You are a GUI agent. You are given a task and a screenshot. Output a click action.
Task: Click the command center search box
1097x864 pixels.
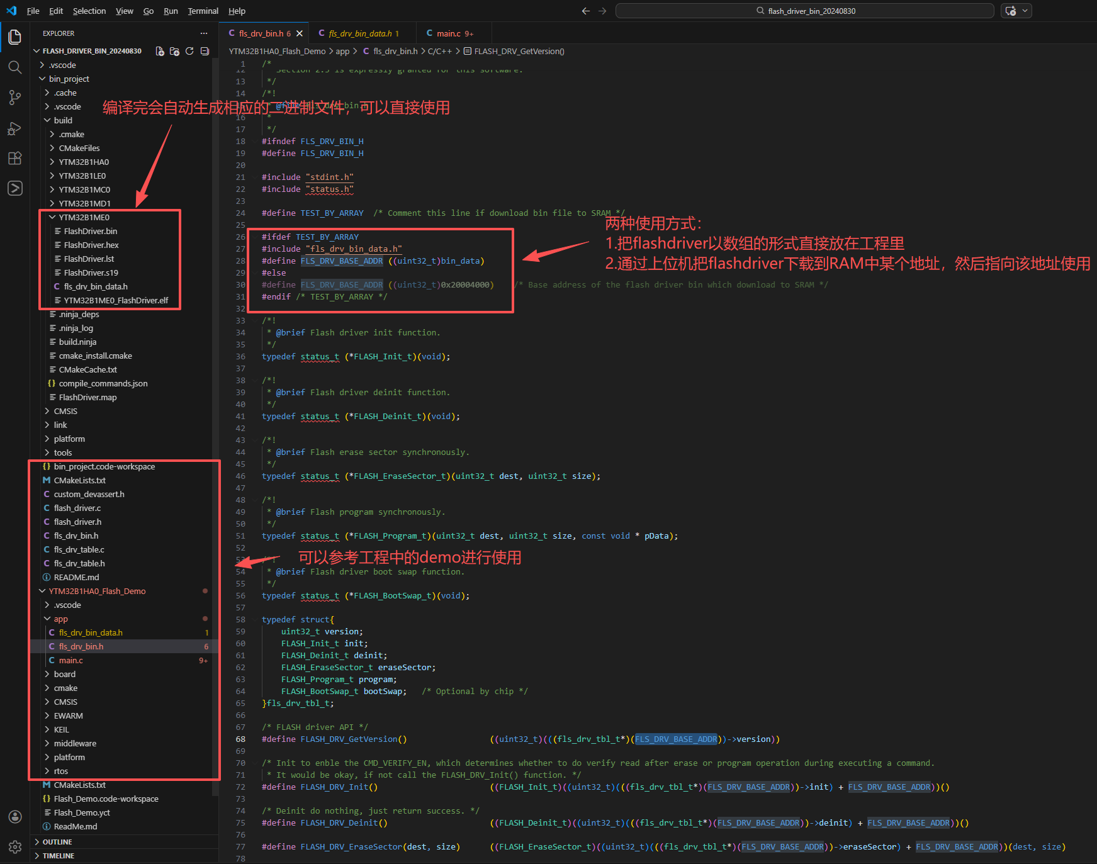[x=804, y=11]
